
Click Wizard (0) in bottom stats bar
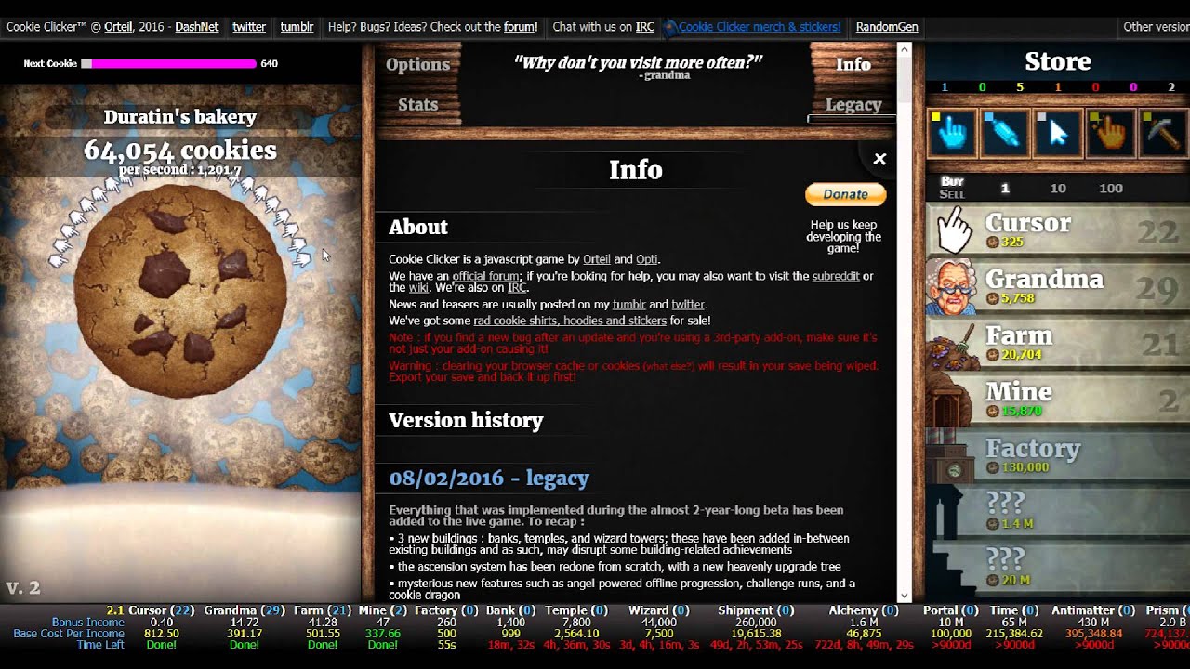tap(659, 610)
